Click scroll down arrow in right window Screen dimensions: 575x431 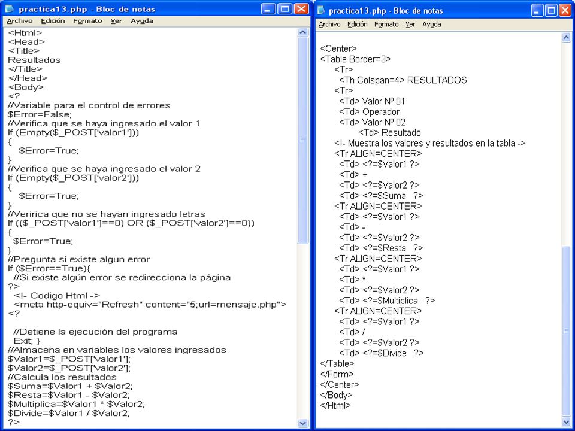click(566, 422)
